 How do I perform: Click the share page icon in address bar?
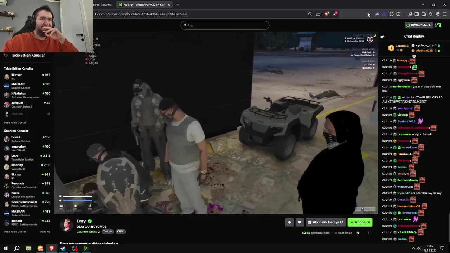pos(318,14)
